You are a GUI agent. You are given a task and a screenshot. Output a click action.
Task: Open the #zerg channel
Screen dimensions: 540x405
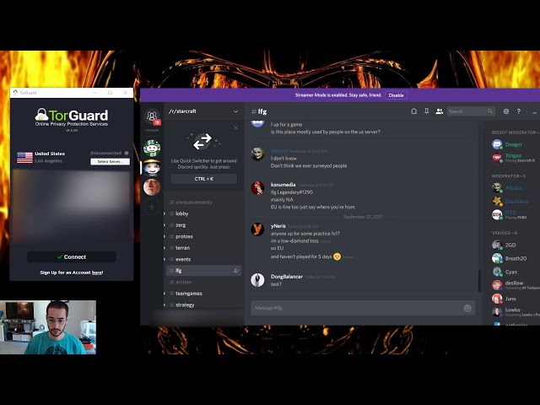point(203,225)
